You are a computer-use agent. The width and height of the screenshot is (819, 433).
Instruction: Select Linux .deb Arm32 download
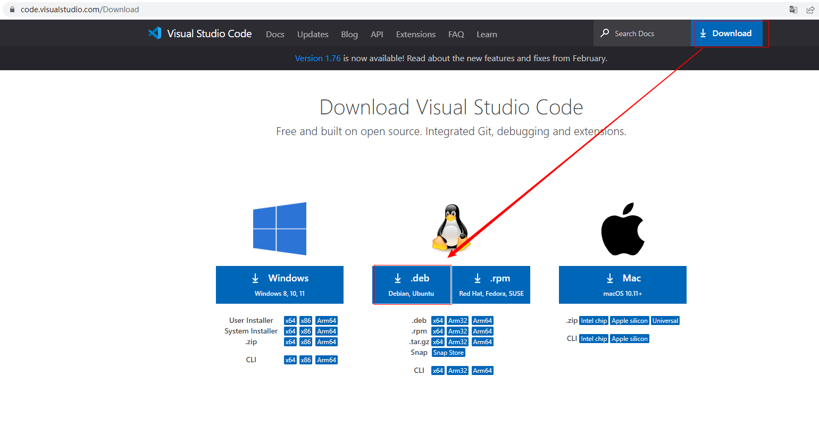pyautogui.click(x=457, y=321)
